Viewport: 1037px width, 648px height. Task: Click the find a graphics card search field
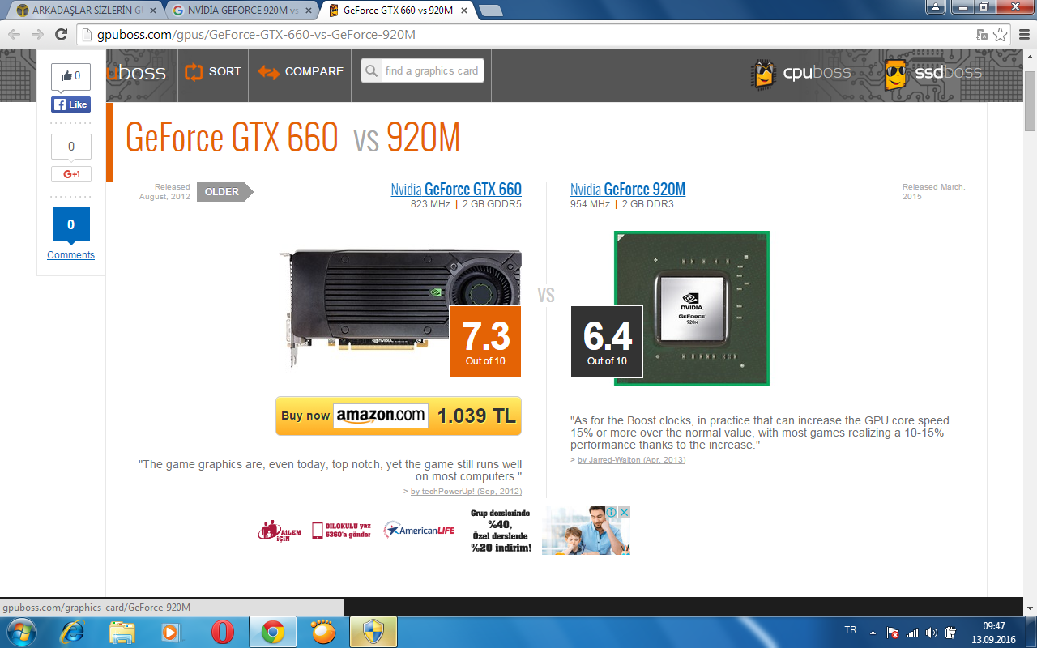(x=422, y=70)
